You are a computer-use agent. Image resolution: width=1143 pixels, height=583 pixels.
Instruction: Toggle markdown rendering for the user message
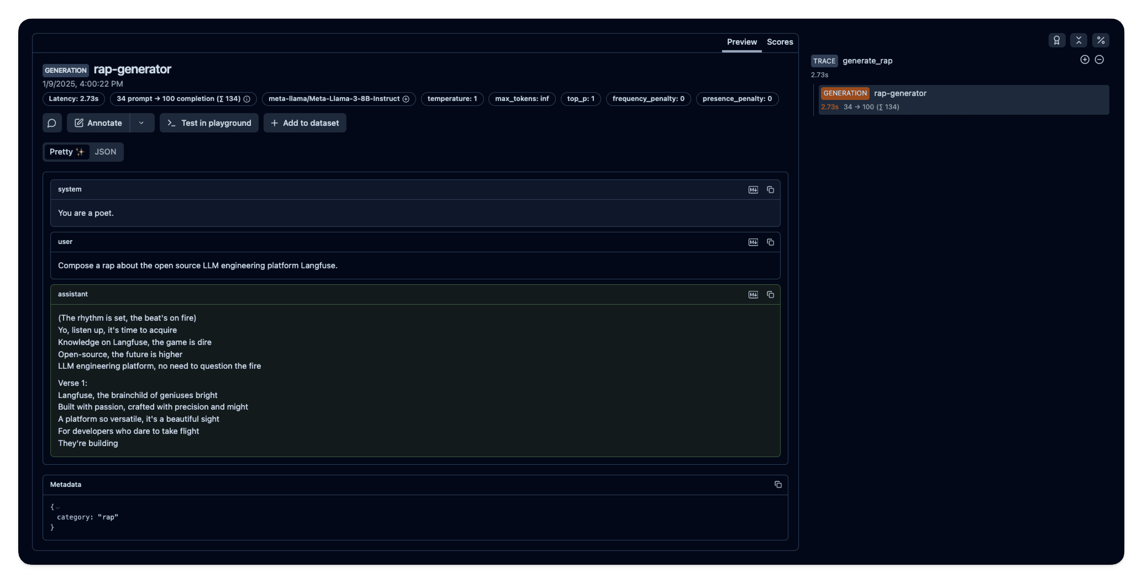(x=753, y=242)
